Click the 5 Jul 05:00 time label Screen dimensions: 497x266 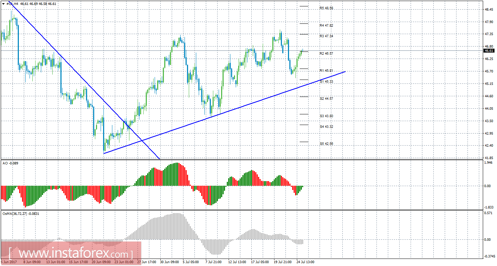pos(191,262)
